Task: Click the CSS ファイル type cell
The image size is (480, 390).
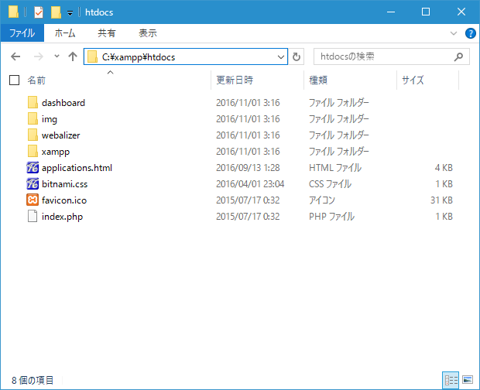Action: pos(330,184)
